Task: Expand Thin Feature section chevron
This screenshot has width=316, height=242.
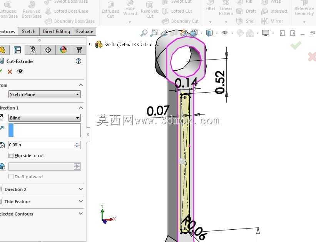Action: click(x=81, y=201)
